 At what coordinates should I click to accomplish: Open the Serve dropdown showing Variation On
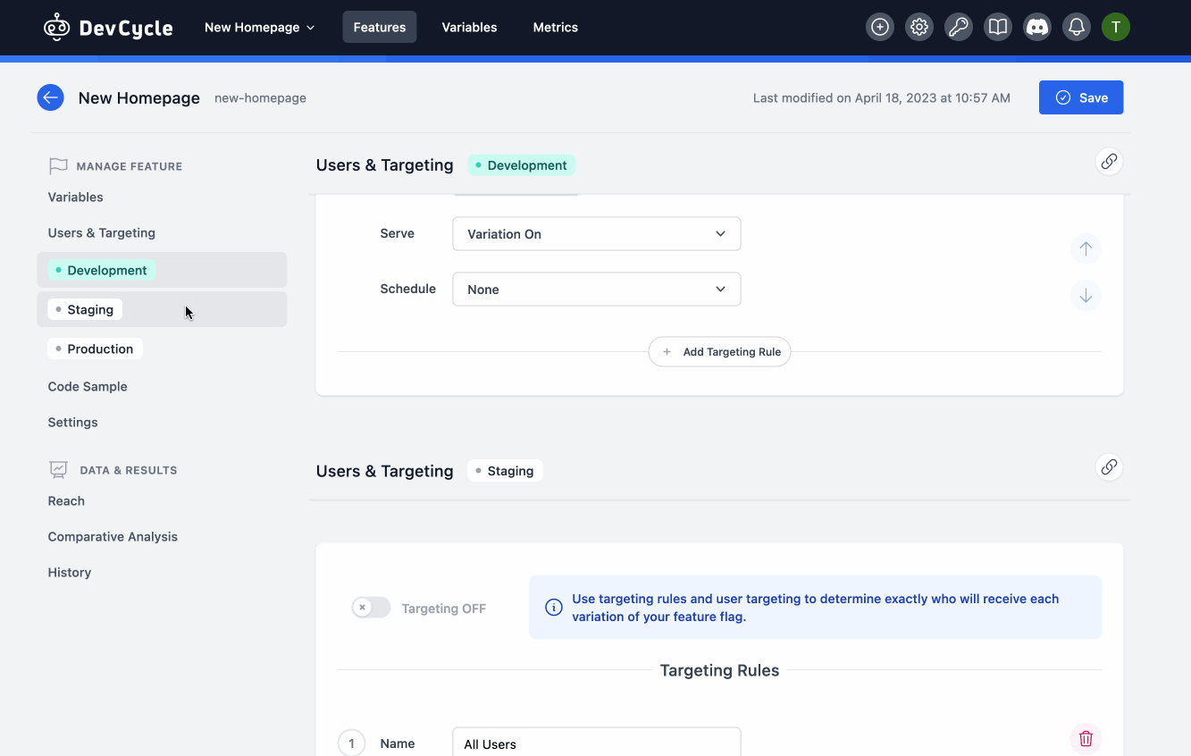point(596,233)
